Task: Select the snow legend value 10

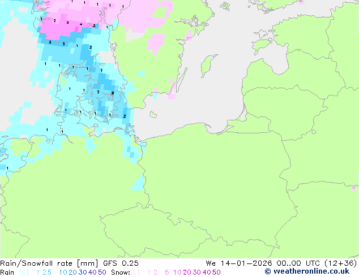Action: click(177, 272)
